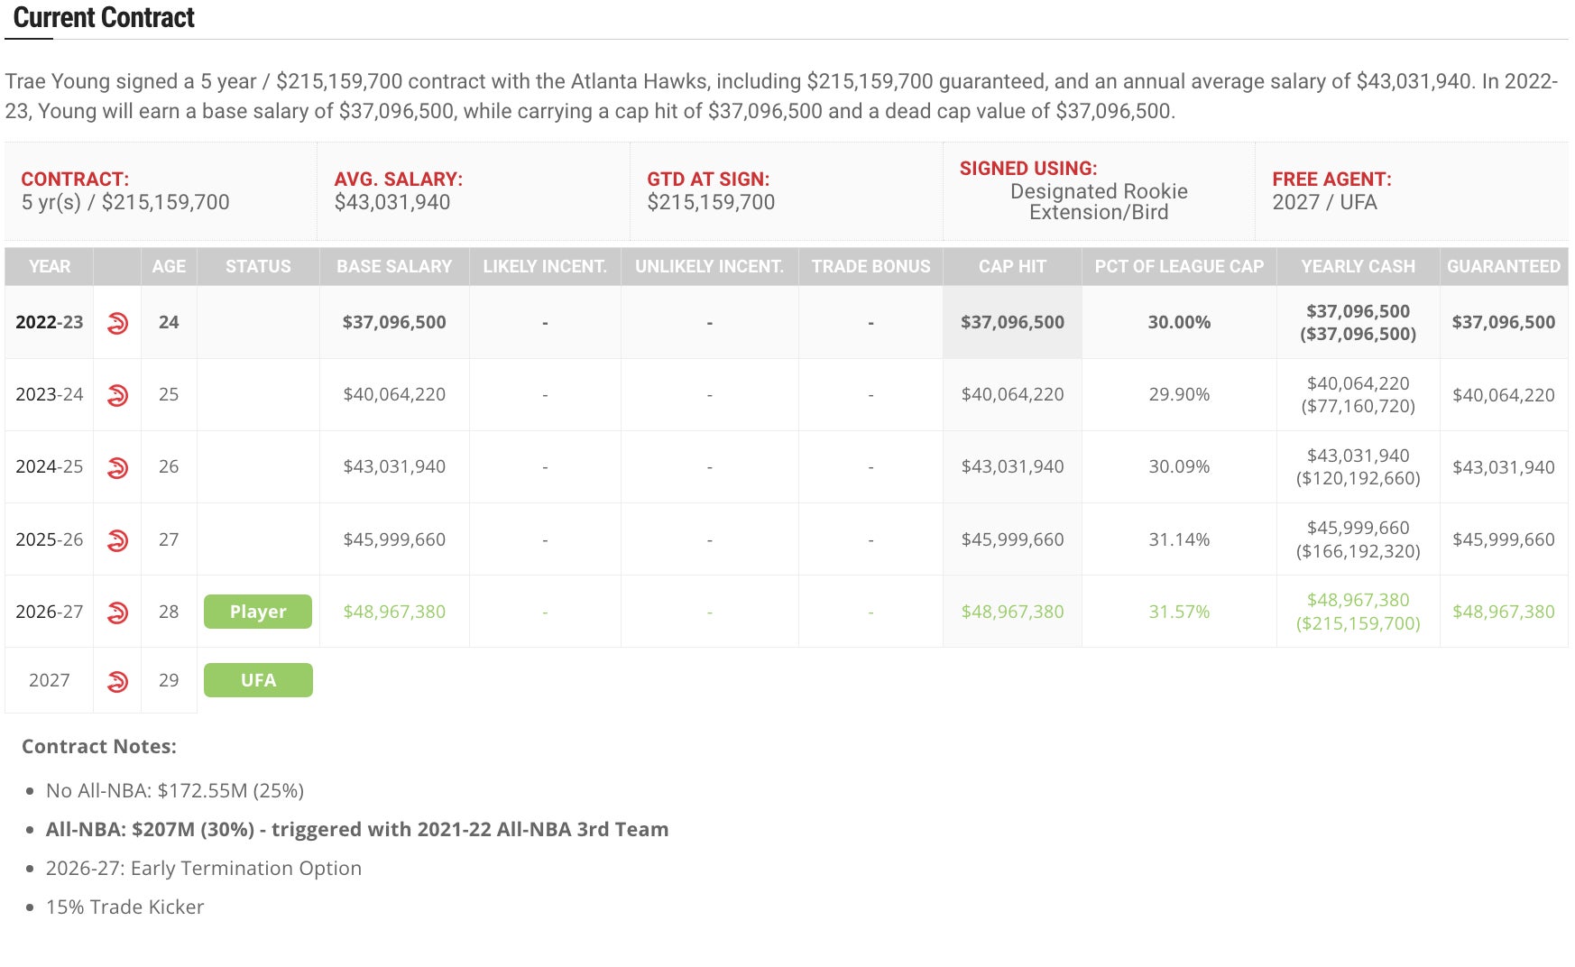The height and width of the screenshot is (967, 1575).
Task: Click the 2022-23 cap hit value
Action: click(x=1012, y=322)
